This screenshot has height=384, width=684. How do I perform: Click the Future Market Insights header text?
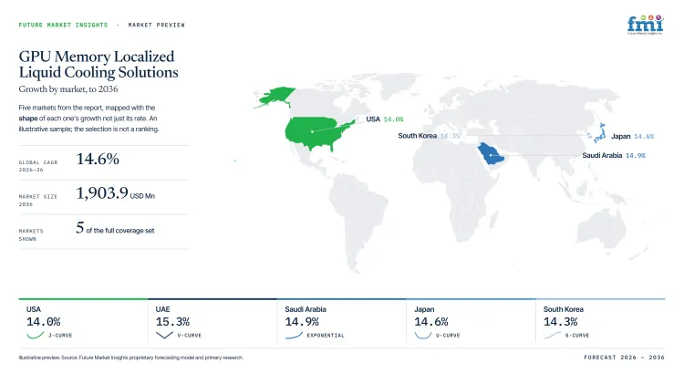coord(63,25)
